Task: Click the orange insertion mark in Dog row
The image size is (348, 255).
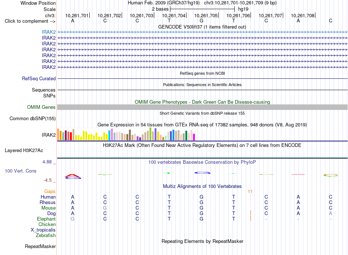Action: (251, 213)
